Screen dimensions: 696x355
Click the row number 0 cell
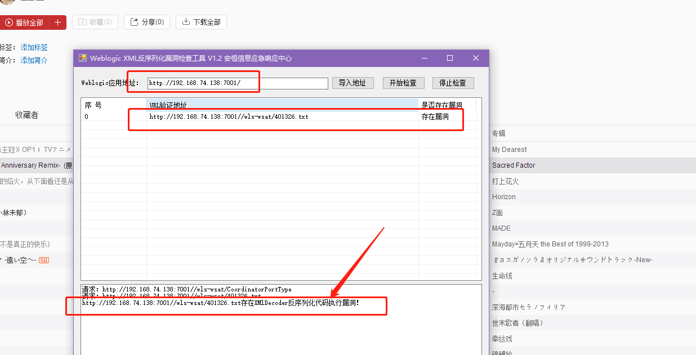[x=87, y=117]
